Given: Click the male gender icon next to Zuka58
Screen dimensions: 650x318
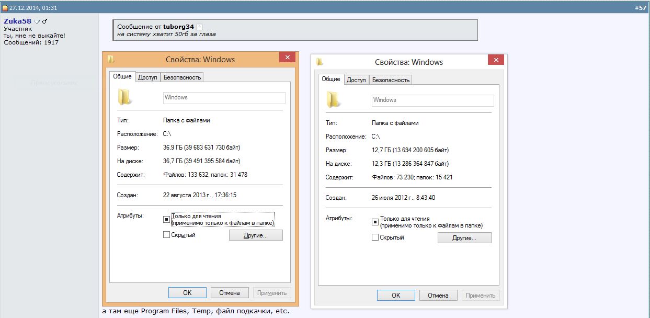Looking at the screenshot, I should click(x=45, y=21).
